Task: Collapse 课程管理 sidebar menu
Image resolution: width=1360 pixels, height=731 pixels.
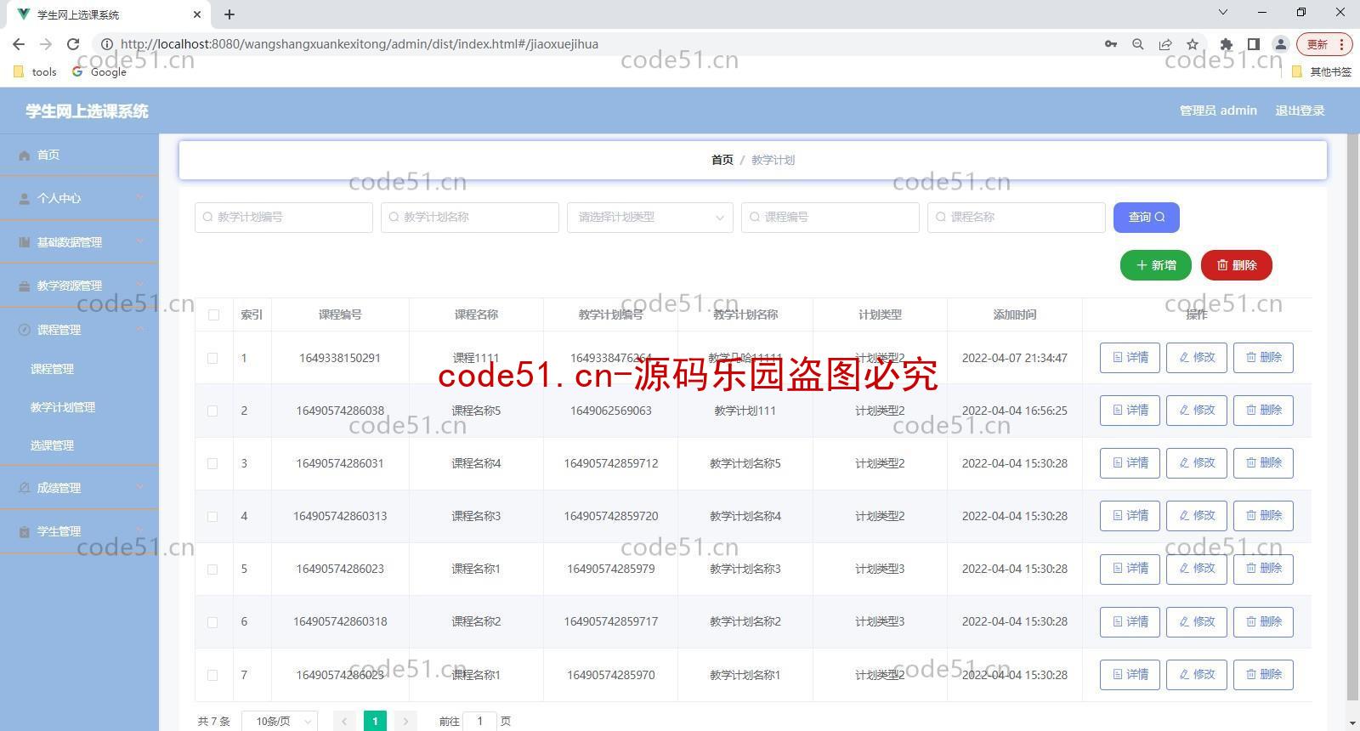Action: (x=79, y=330)
